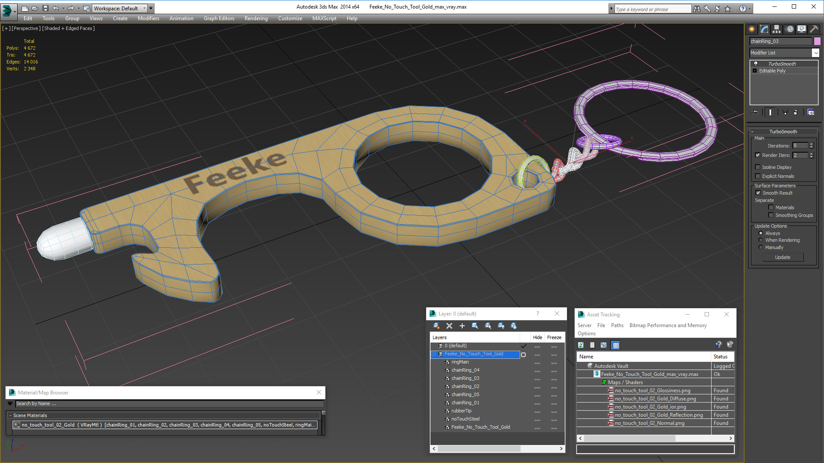Click Remove Modifier trash icon

click(x=796, y=112)
